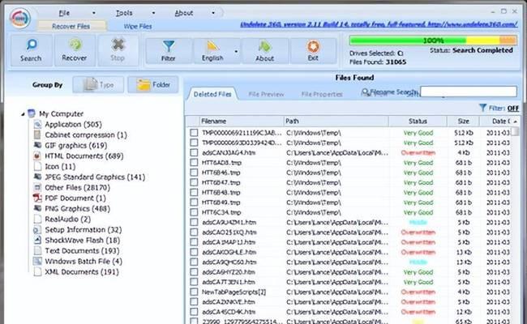Click the GIF graphics category icon
This screenshot has width=527, height=324.
coord(37,145)
